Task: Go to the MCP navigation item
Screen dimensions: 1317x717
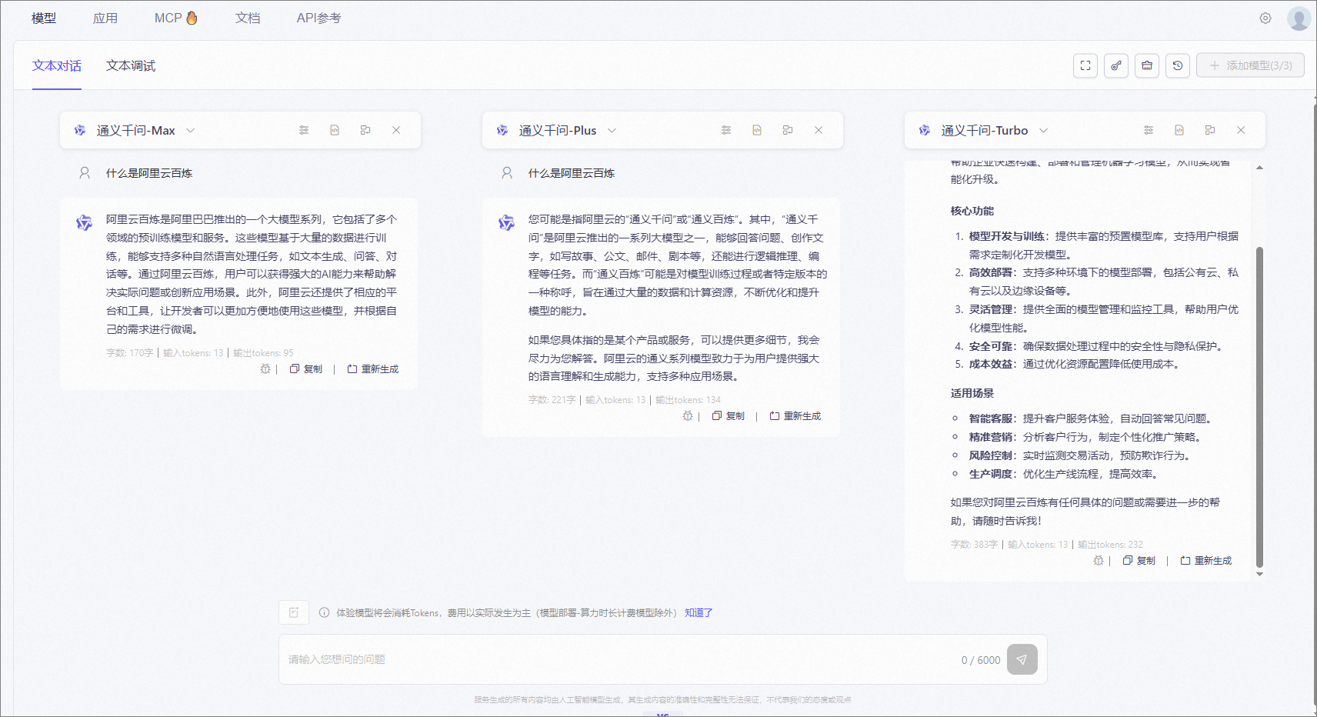Action: point(176,18)
